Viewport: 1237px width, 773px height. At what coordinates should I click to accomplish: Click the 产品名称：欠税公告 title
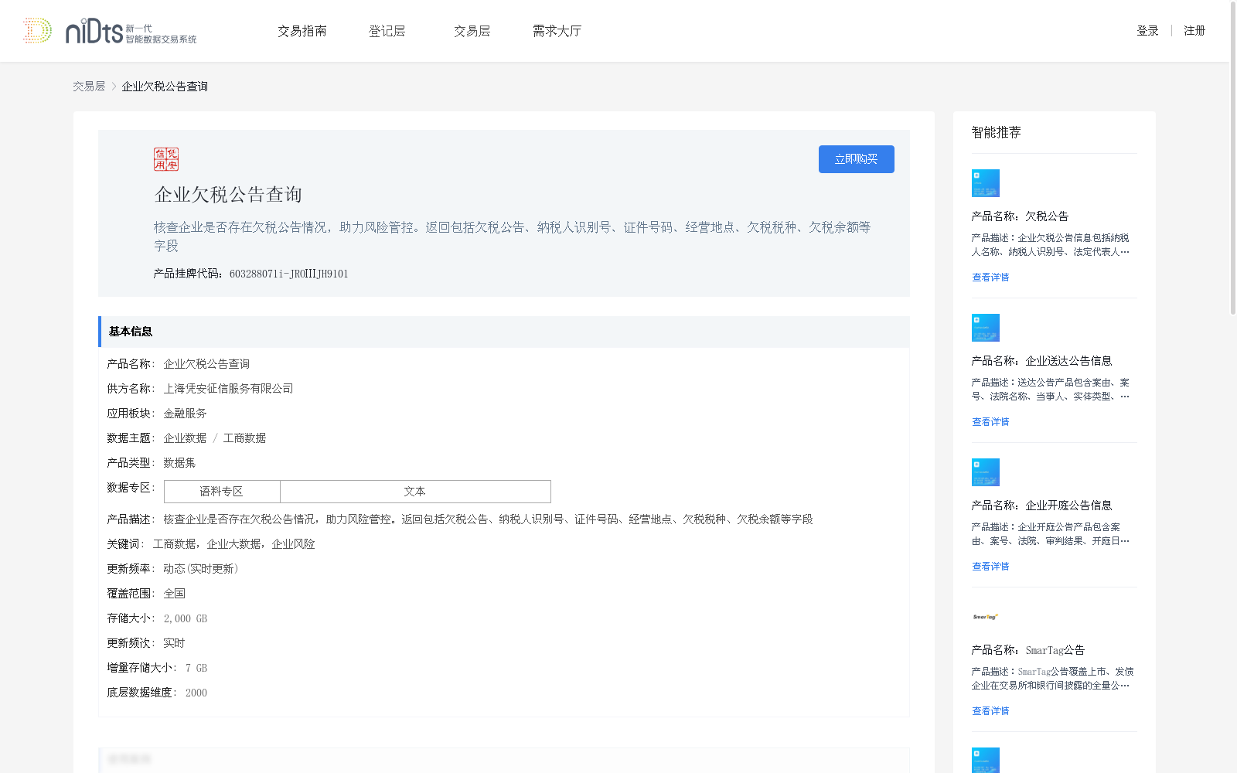pyautogui.click(x=1020, y=216)
